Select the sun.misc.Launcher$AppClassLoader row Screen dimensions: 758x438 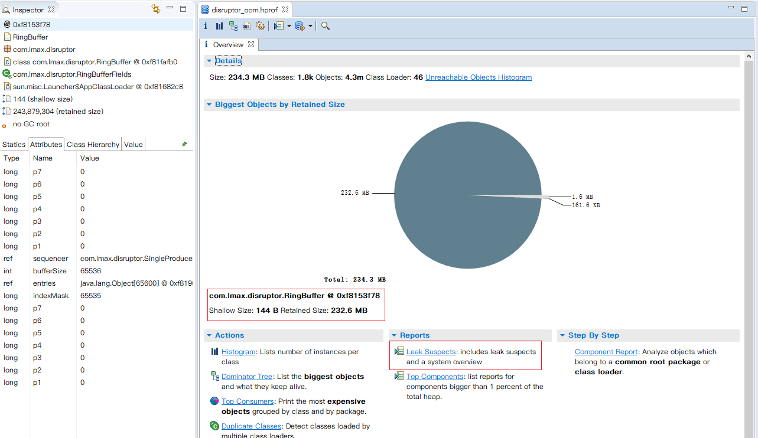(x=97, y=86)
